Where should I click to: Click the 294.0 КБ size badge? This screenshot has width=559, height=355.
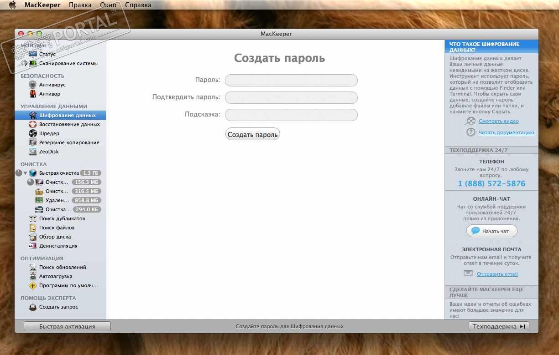coord(86,209)
